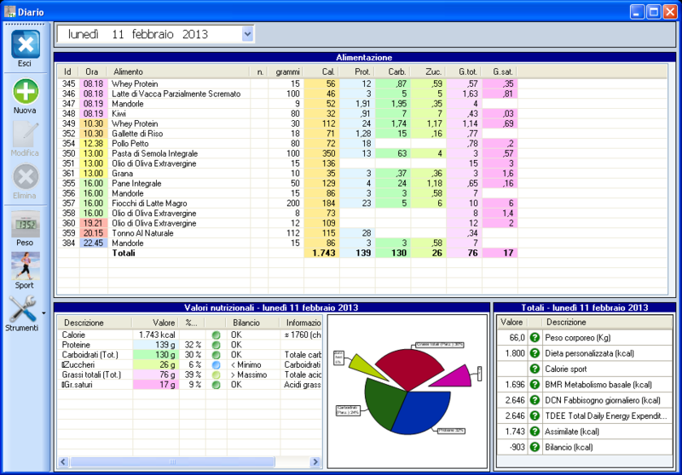Screen dimensions: 682x475
Task: Click help icon for TDEE Total Daily Energy
Action: pos(535,415)
